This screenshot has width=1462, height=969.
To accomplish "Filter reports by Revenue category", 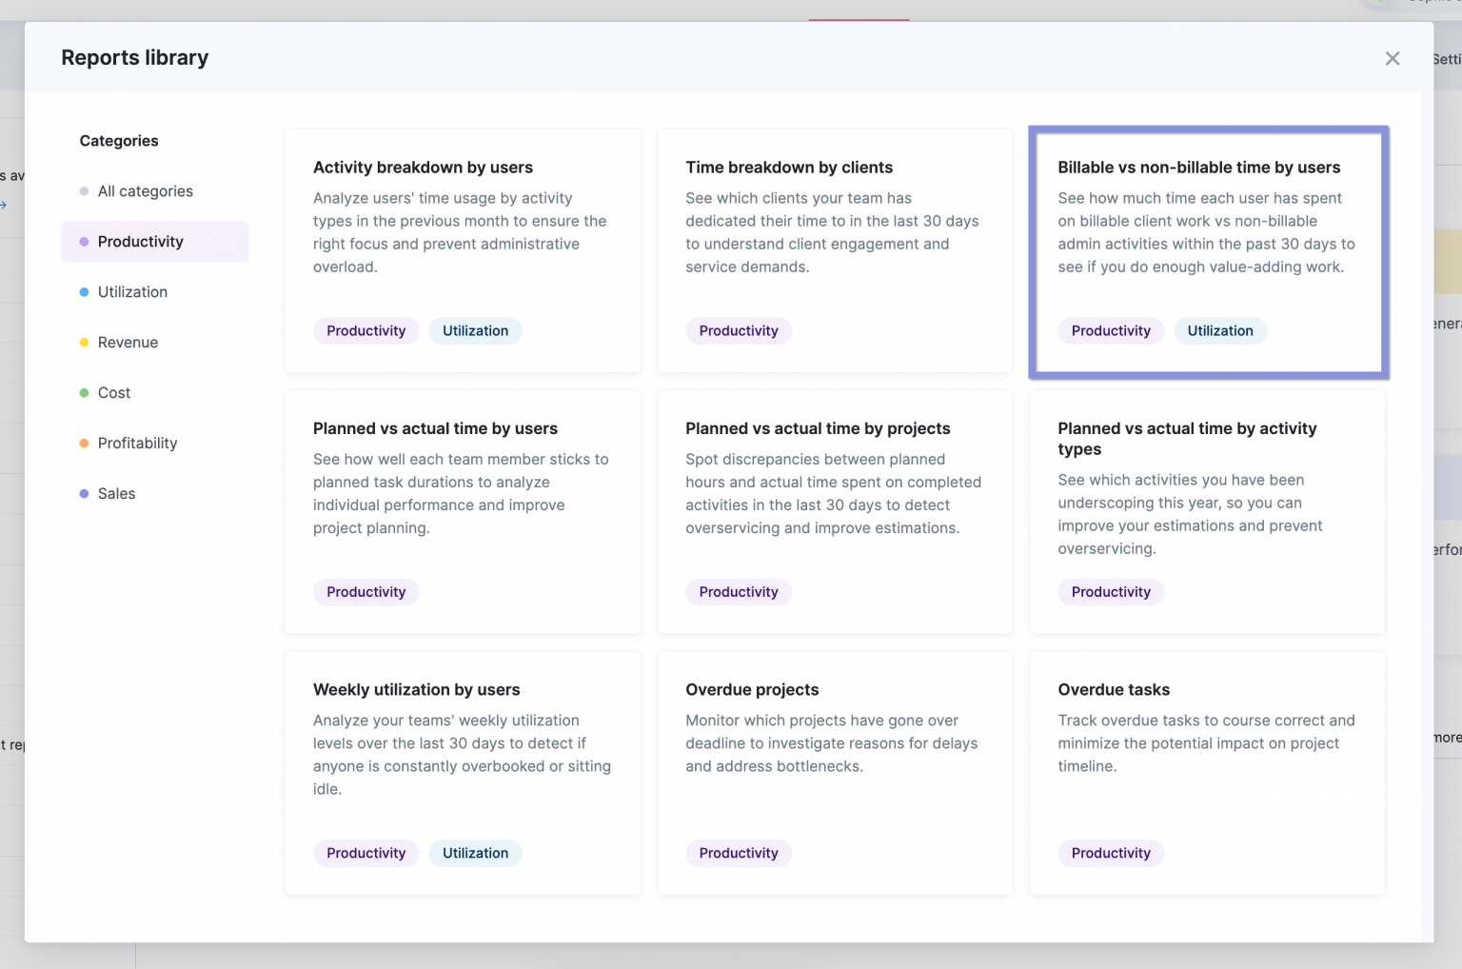I will pos(128,343).
